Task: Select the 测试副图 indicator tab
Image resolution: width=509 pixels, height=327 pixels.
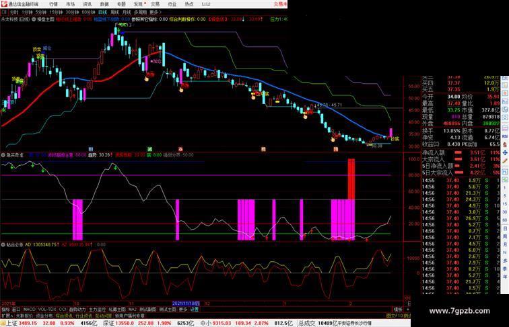Action: coord(148,310)
